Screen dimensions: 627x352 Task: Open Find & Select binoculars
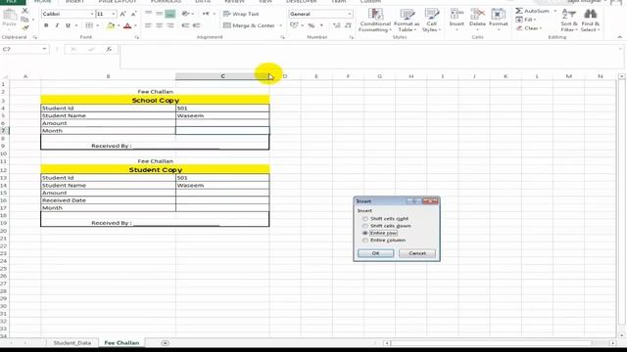(x=590, y=21)
